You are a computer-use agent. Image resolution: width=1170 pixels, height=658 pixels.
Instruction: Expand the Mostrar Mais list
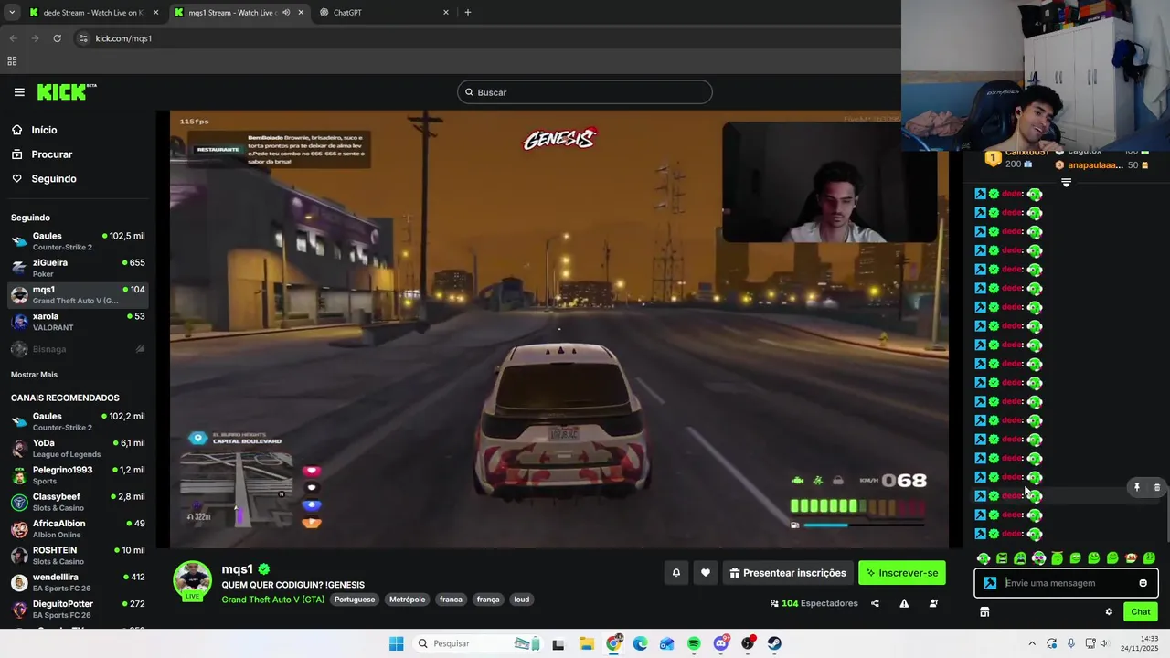pos(34,375)
